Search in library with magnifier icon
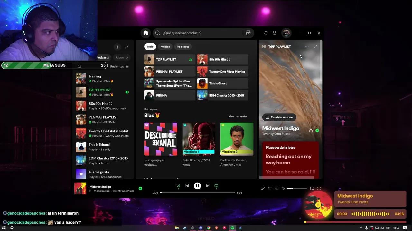Viewport: 412px width, 231px height. pos(79,66)
